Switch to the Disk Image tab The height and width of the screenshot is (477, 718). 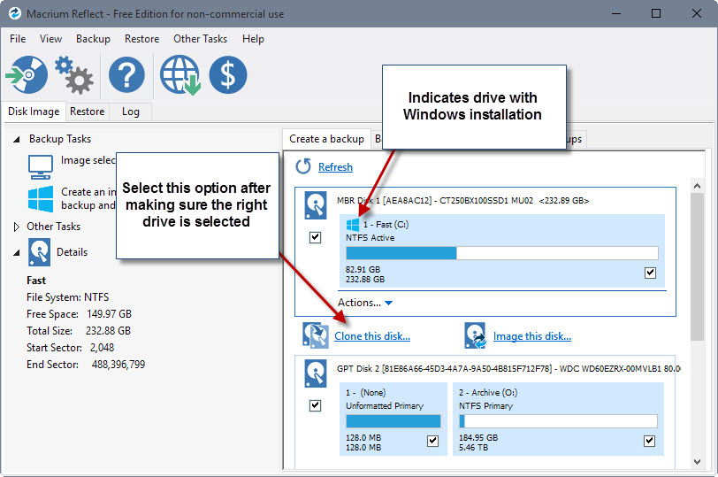[x=34, y=112]
